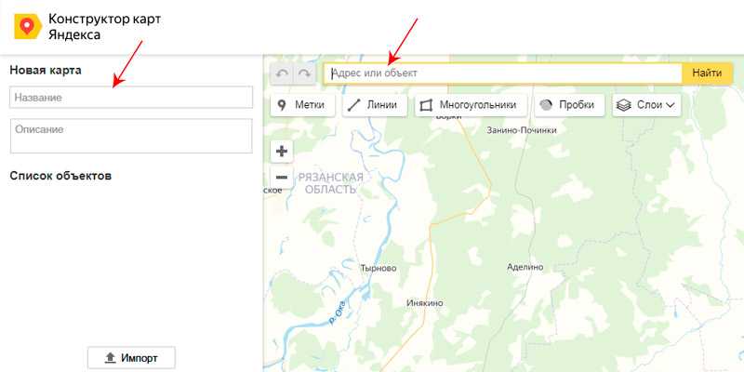Click the Импорт button
Image resolution: width=744 pixels, height=372 pixels.
coord(131,358)
